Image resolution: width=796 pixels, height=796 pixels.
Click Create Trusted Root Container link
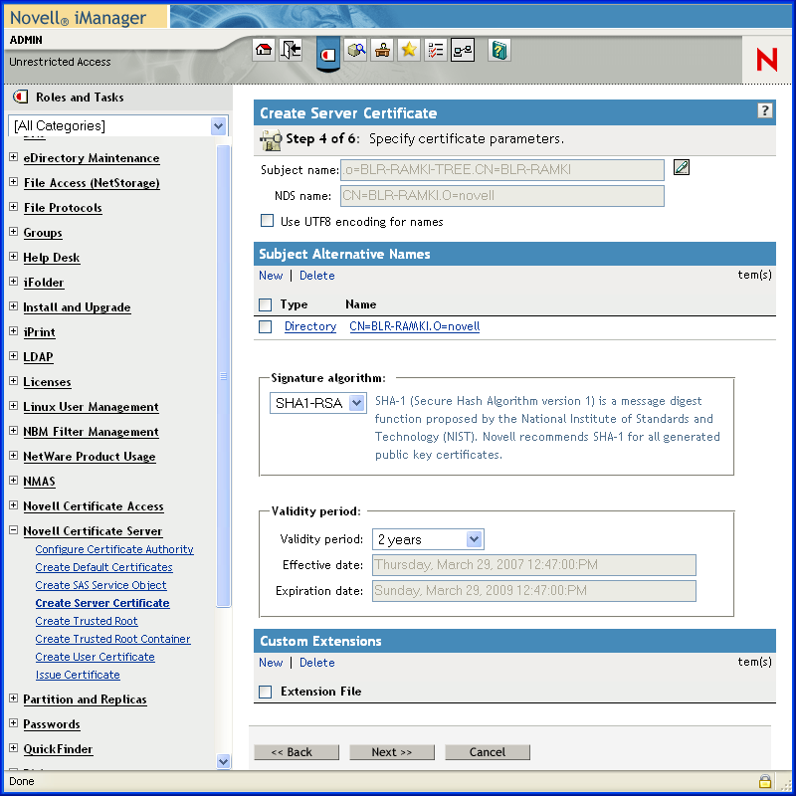pyautogui.click(x=112, y=639)
